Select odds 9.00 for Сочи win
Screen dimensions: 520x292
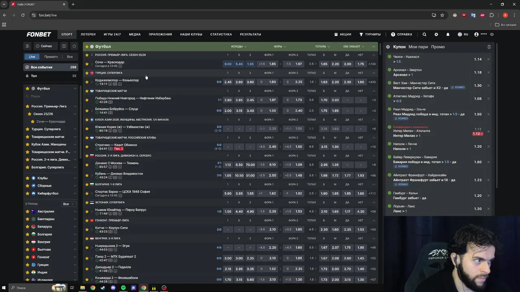(x=228, y=64)
